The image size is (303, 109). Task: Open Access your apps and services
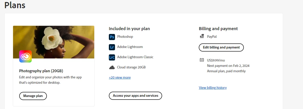135,96
